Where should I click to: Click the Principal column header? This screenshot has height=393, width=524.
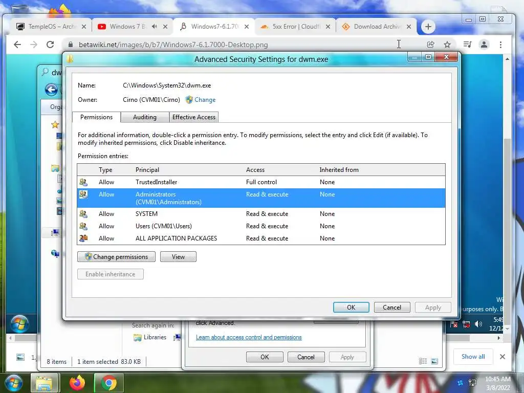click(x=147, y=170)
